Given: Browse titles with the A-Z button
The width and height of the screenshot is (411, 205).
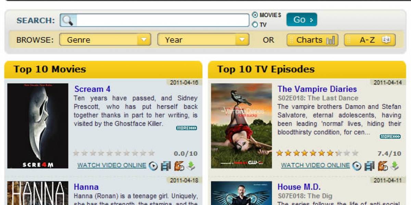Looking at the screenshot, I should 370,40.
